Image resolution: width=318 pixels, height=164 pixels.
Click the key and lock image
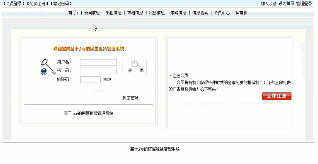[47, 67]
